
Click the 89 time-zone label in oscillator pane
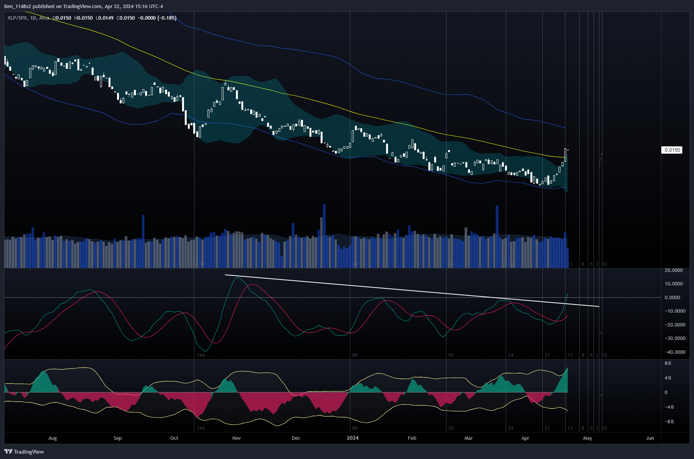click(355, 355)
